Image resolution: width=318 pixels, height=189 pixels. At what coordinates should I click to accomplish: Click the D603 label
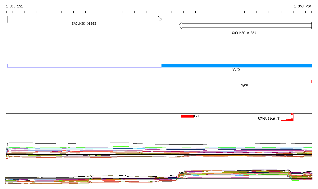(197, 116)
